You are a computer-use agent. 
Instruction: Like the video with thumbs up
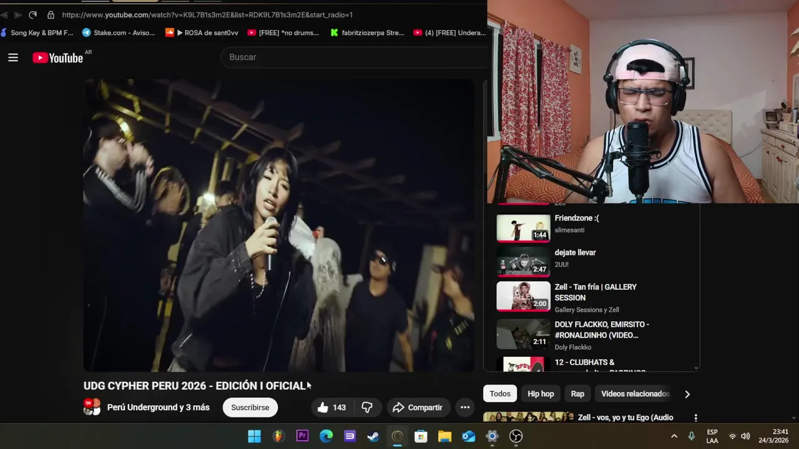(323, 407)
